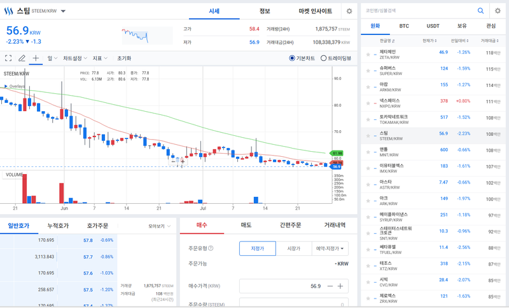509x308 pixels.
Task: Select the 57.5 order book price
Action: coord(88,290)
